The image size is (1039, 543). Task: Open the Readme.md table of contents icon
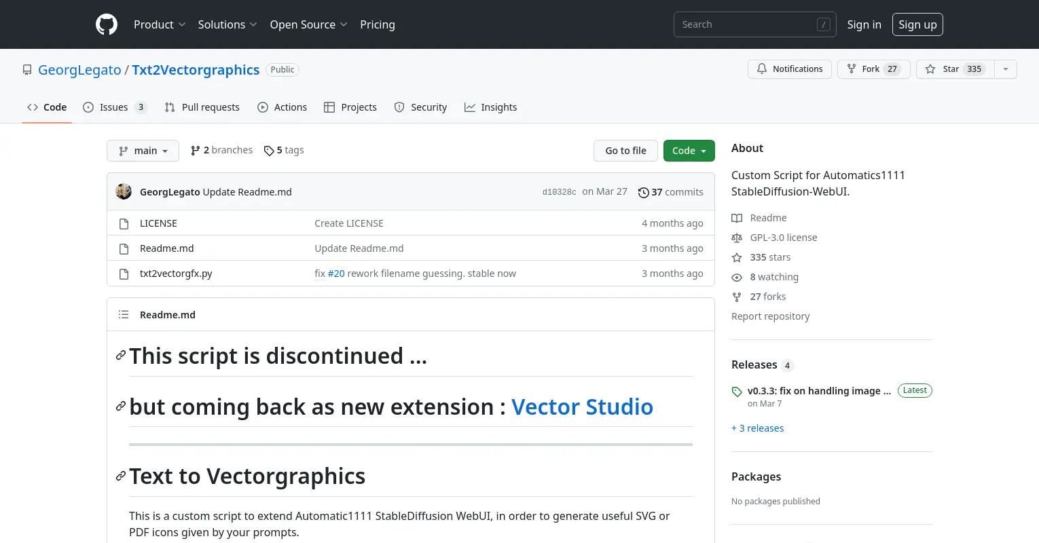(124, 315)
